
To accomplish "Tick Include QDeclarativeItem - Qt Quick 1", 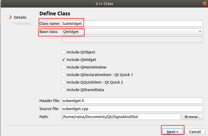I will coord(64,74).
